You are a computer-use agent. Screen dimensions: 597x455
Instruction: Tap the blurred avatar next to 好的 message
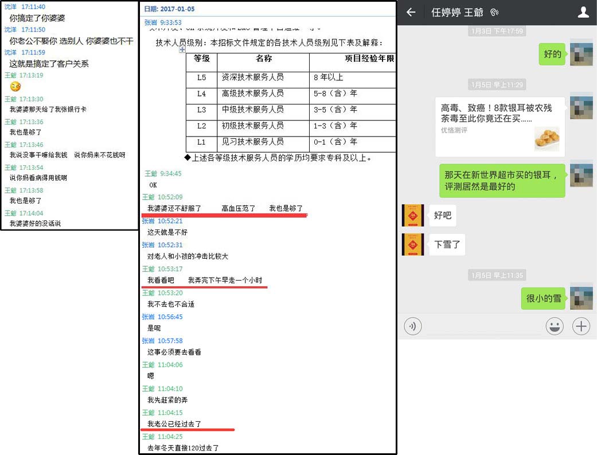point(581,54)
